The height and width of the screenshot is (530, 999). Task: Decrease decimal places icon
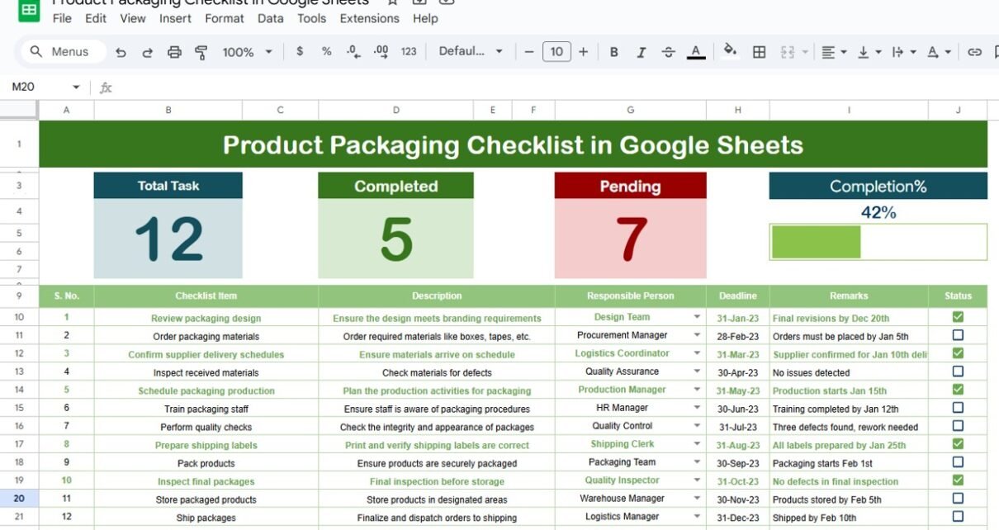click(x=353, y=51)
